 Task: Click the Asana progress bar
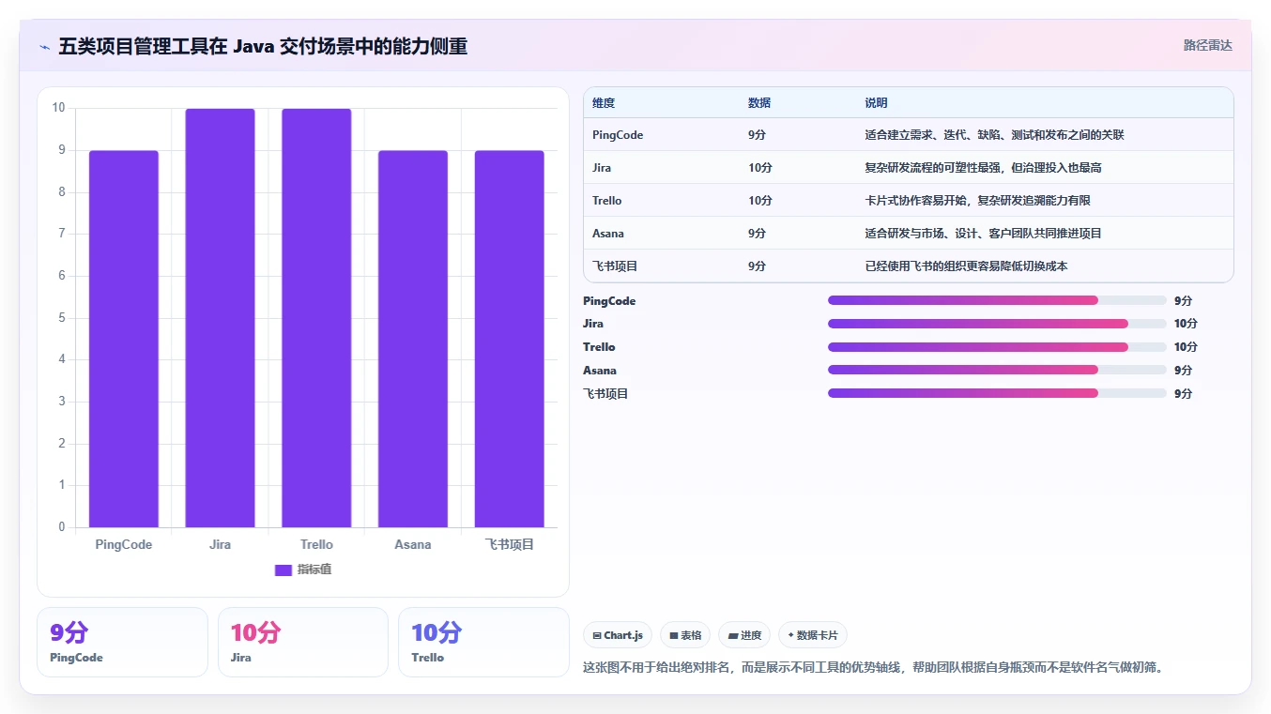(997, 370)
